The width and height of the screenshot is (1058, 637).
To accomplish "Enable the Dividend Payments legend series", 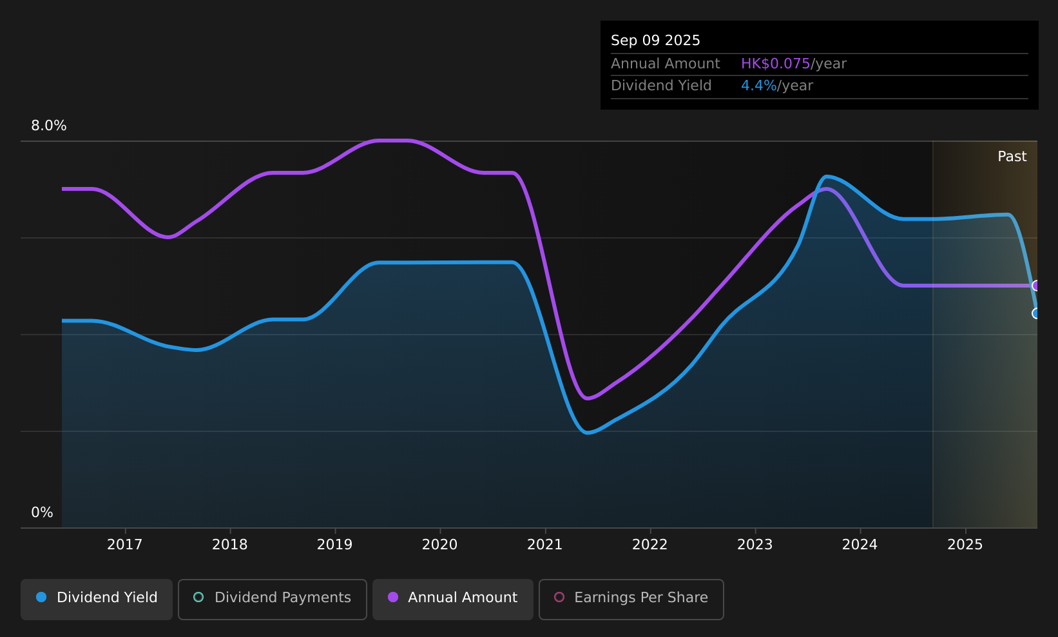I will coord(273,599).
